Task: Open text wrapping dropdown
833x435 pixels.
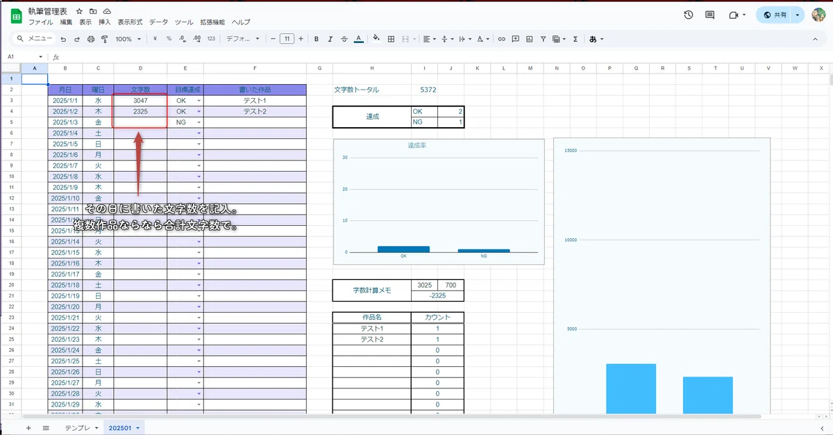Action: pyautogui.click(x=466, y=39)
